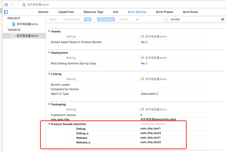Click the Multiple values placeholder
This screenshot has width=226, height=152.
(153, 124)
